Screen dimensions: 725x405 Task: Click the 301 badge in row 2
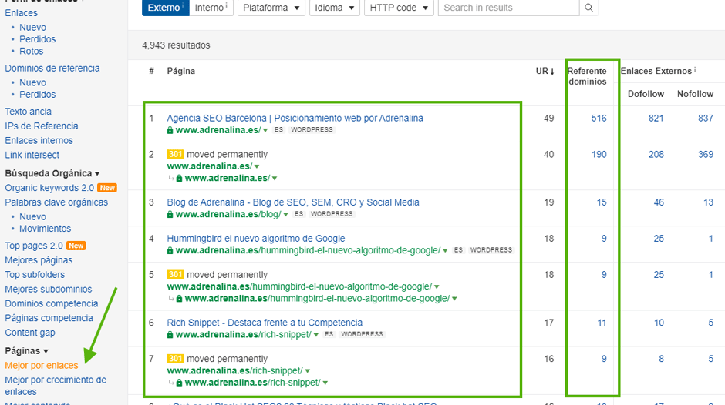(x=176, y=155)
